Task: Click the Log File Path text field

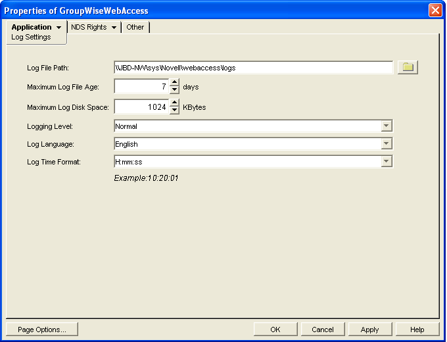Action: [x=253, y=68]
